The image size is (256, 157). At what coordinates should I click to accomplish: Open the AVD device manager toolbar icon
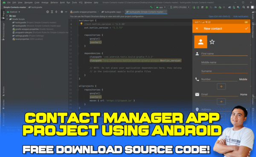click(x=234, y=7)
